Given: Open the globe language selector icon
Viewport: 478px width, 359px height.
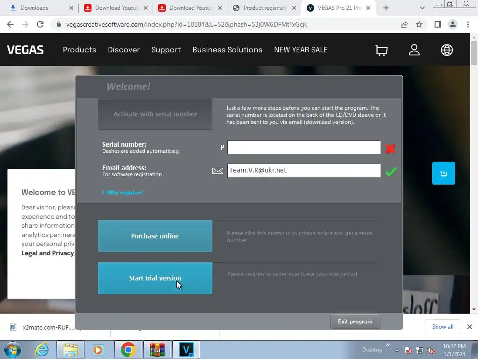Looking at the screenshot, I should click(x=447, y=50).
